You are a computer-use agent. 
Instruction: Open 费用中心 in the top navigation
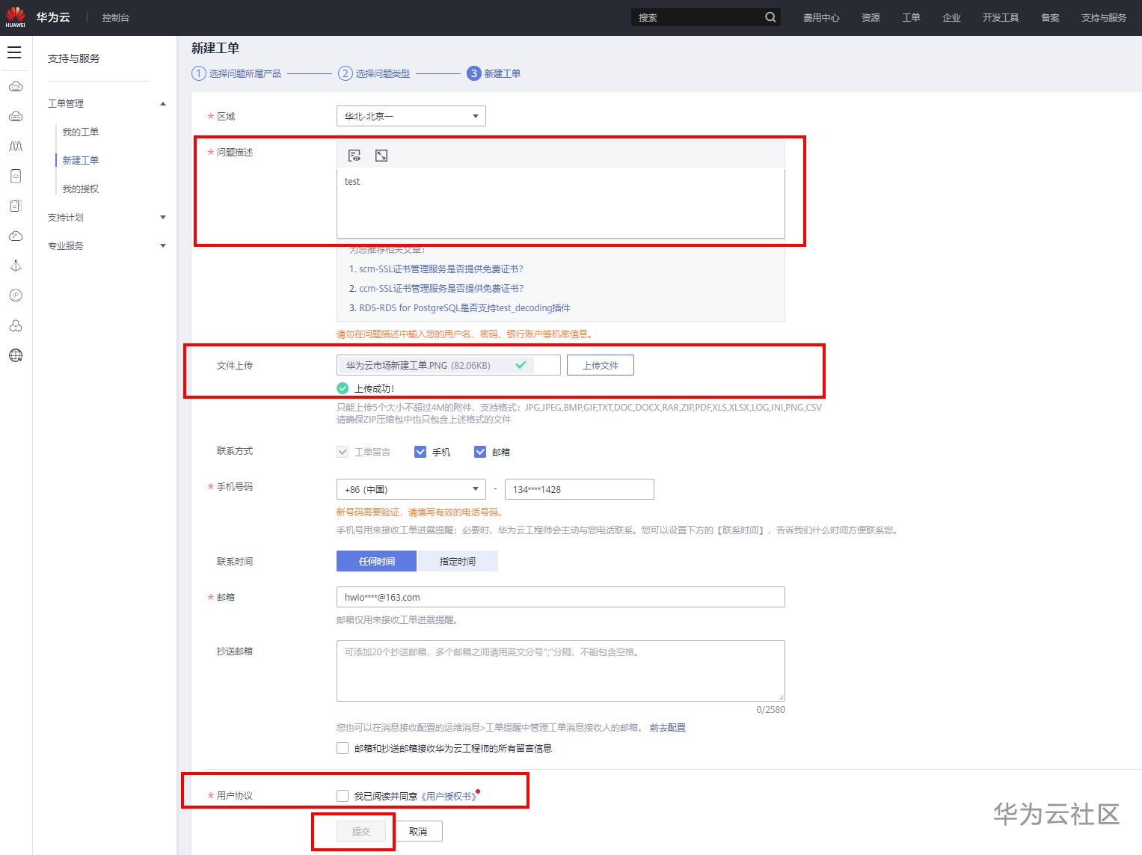pyautogui.click(x=821, y=17)
